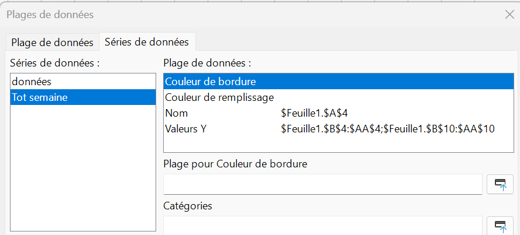520x235 pixels.
Task: Close the Plages de données dialog
Action: click(x=509, y=16)
